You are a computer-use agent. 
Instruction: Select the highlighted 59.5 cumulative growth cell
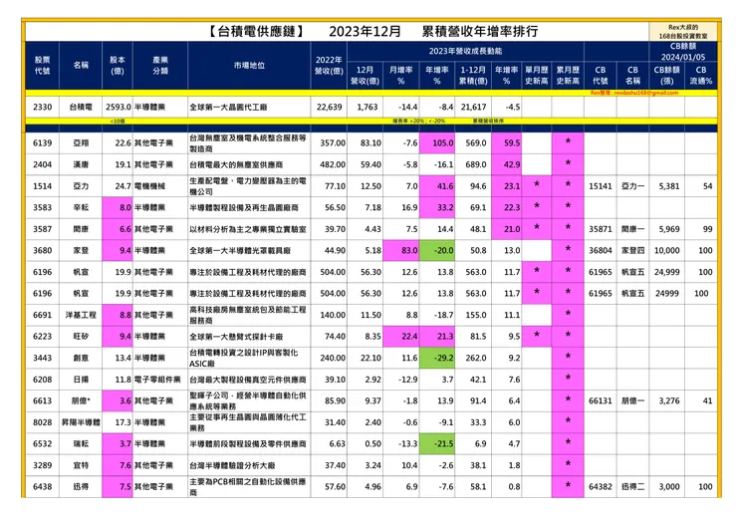(x=507, y=142)
